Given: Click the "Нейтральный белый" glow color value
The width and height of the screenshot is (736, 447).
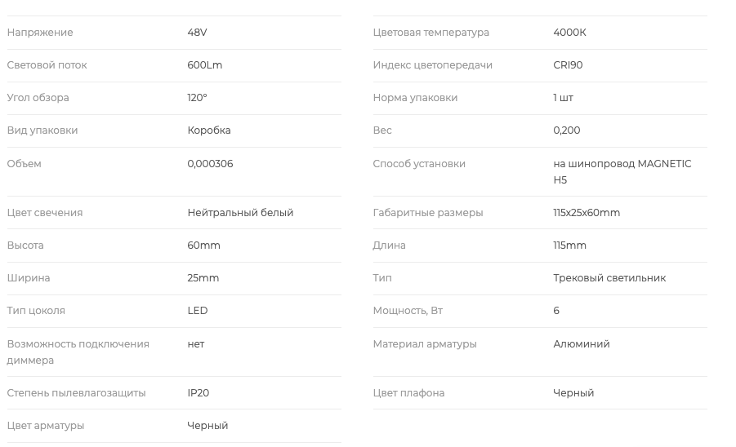Looking at the screenshot, I should (240, 213).
